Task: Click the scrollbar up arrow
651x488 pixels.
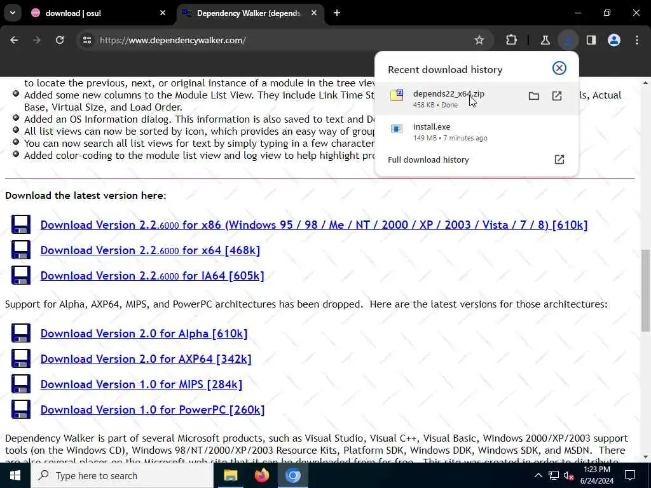Action: point(646,83)
